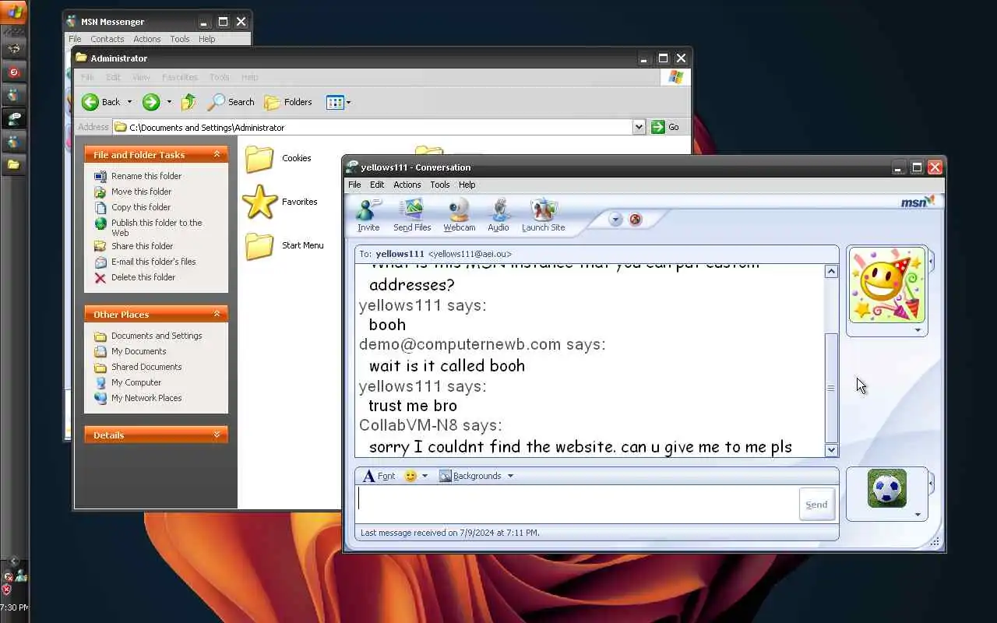Click the conversation scrollbar thumb
Viewport: 997px width, 623px height.
click(831, 388)
